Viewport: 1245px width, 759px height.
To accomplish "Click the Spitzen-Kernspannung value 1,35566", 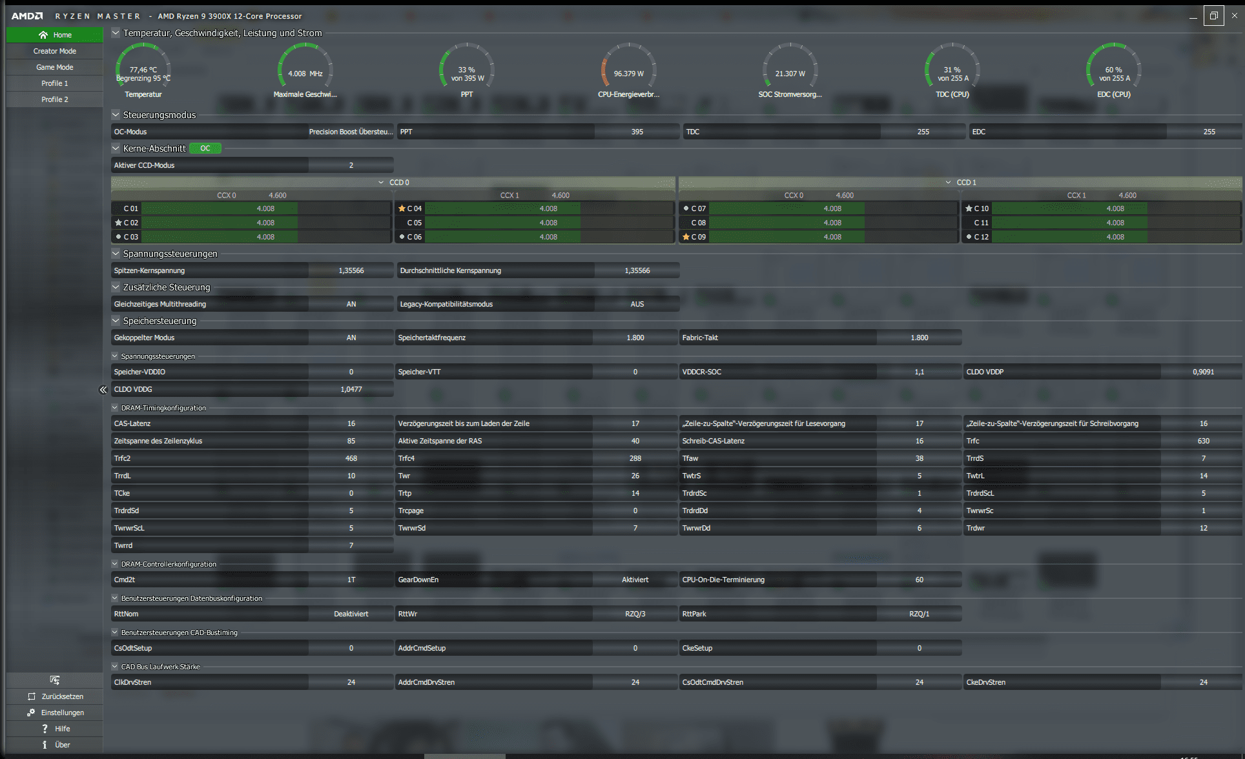I will 351,270.
